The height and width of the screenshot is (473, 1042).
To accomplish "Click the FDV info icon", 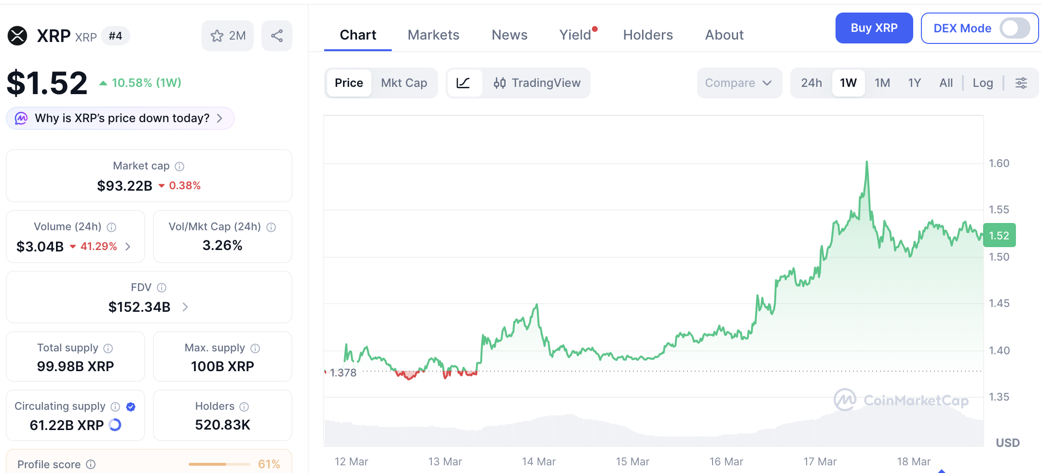I will point(162,288).
